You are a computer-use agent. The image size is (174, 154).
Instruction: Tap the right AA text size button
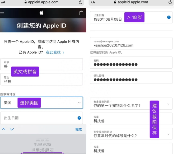pos(93,2)
